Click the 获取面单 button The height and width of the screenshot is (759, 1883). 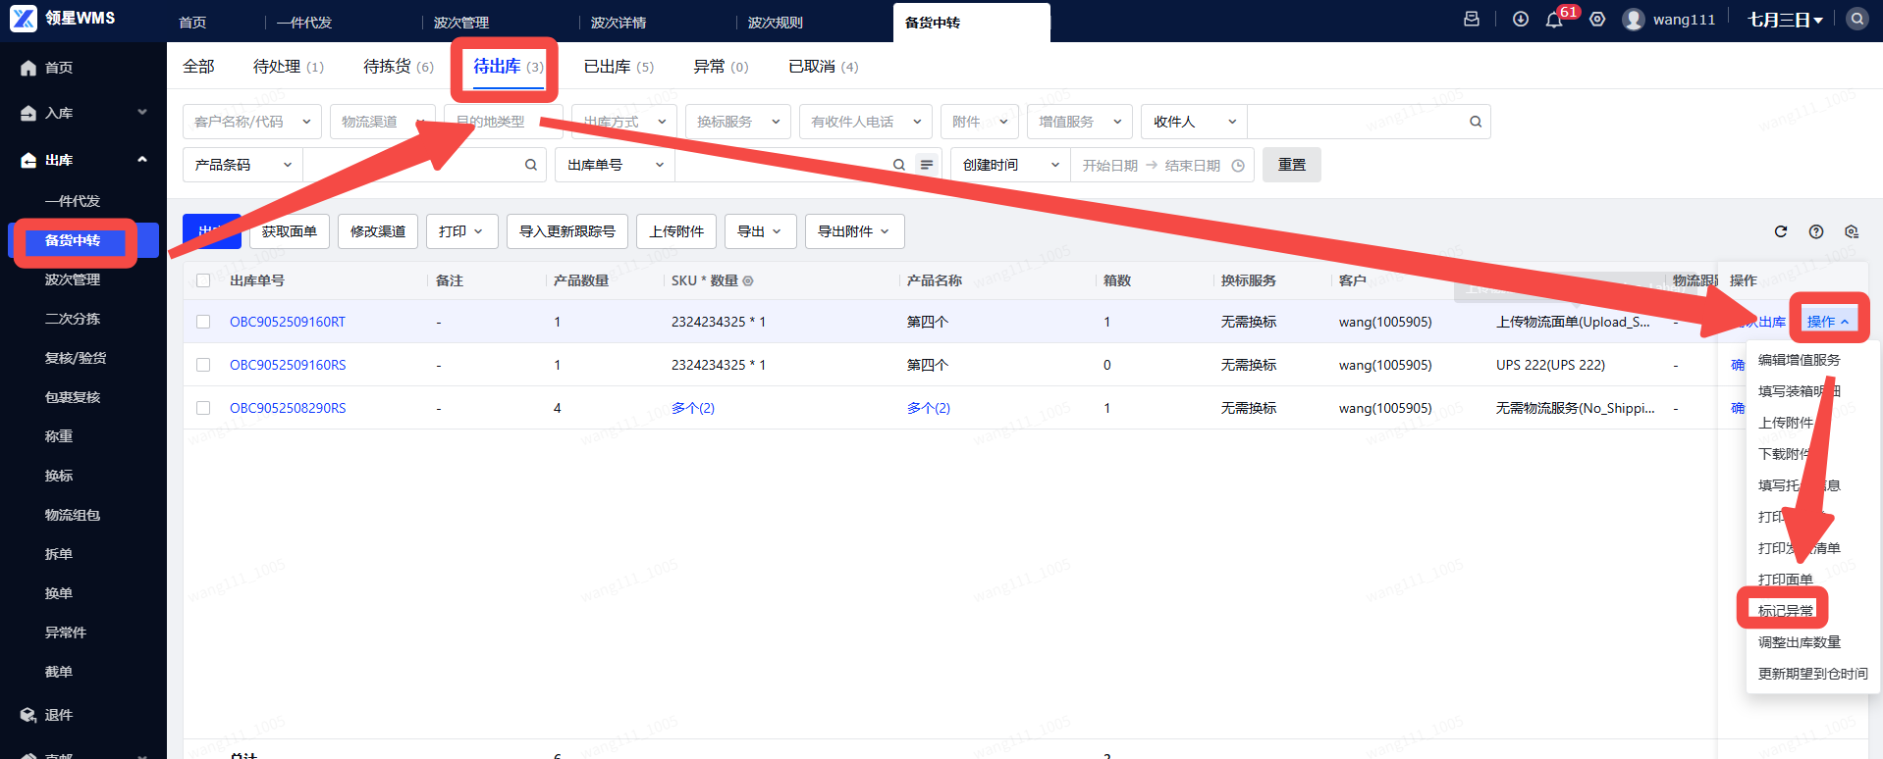(290, 231)
